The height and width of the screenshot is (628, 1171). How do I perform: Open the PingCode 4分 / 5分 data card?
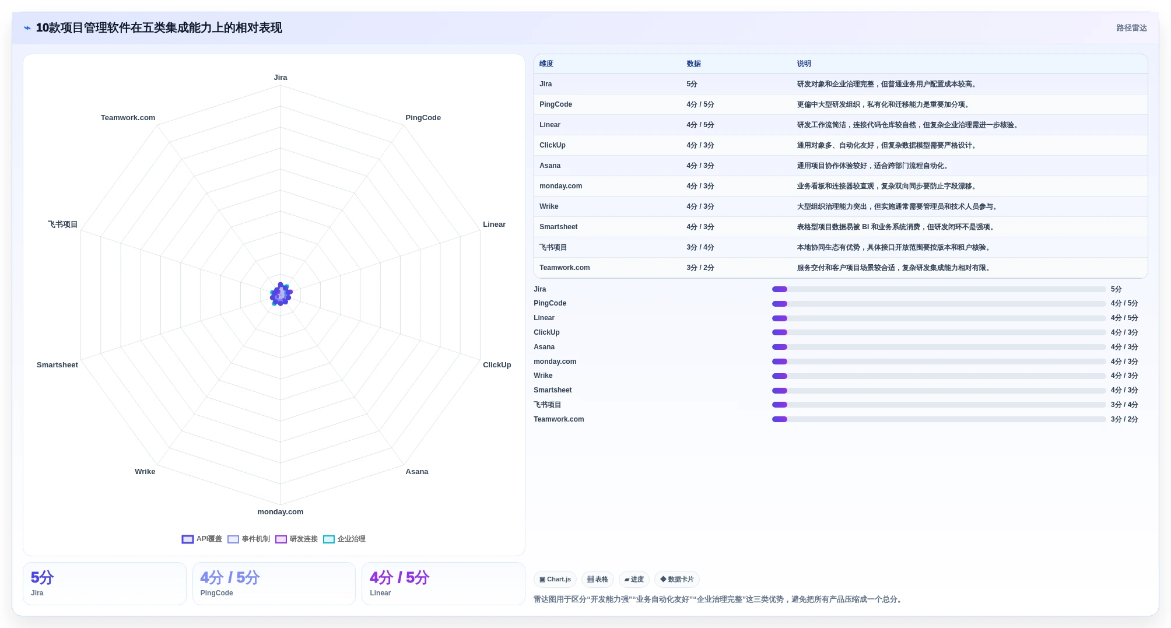[x=274, y=584]
